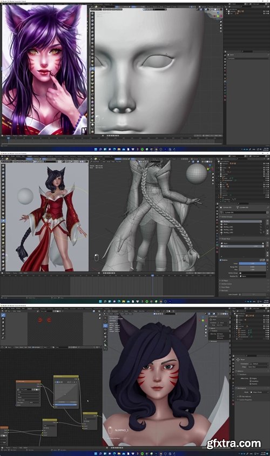Hide first collection in bottom window outliner
The height and width of the screenshot is (456, 270).
click(265, 315)
